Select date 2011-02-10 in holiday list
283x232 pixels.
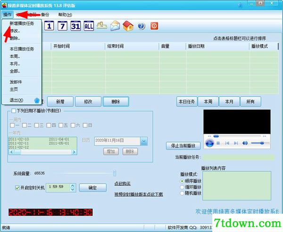coord(19,139)
